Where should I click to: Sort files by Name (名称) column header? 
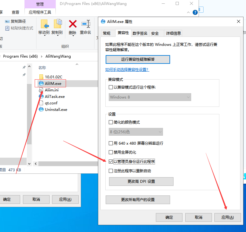pos(42,68)
